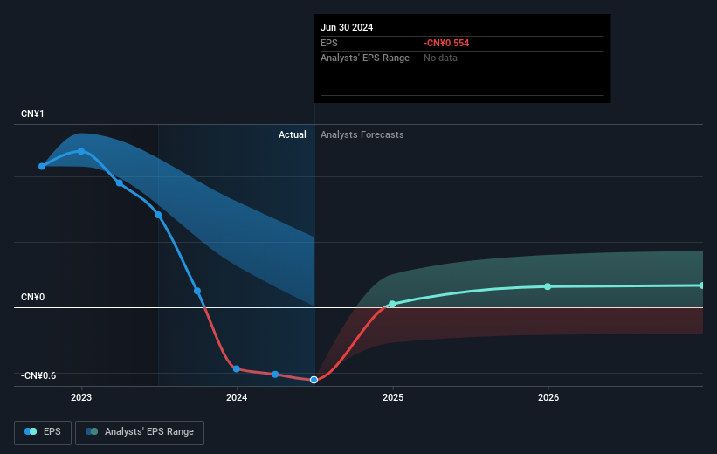Click the 2025 x-axis label
Image resolution: width=717 pixels, height=454 pixels.
point(393,397)
